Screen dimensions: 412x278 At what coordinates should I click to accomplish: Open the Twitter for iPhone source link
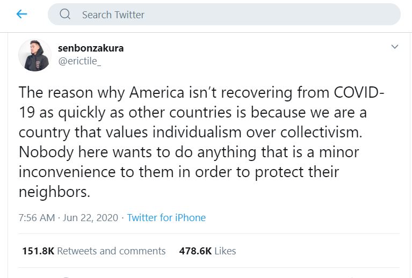click(166, 218)
